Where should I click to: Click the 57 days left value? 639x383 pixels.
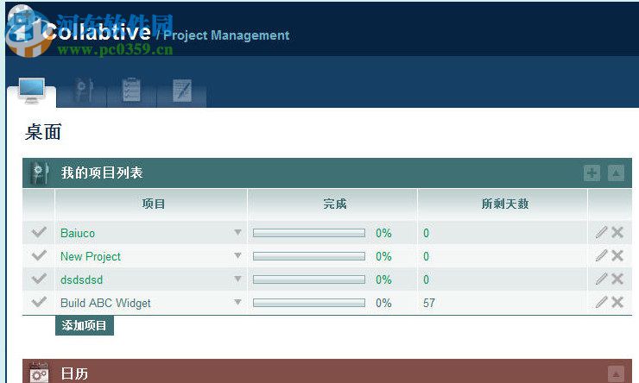(428, 303)
